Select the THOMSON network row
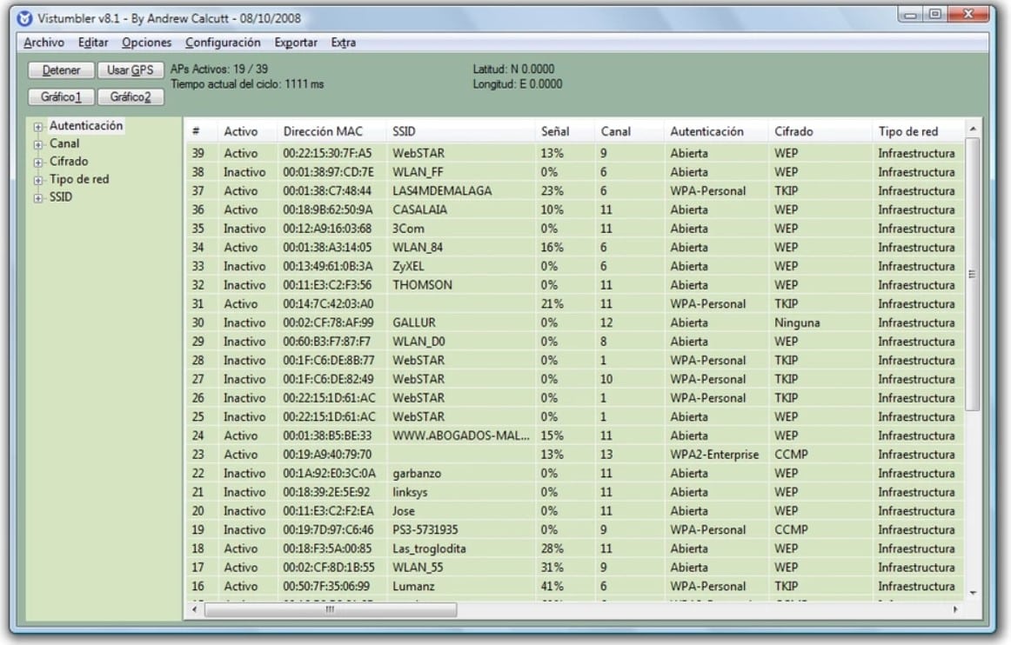 point(575,285)
